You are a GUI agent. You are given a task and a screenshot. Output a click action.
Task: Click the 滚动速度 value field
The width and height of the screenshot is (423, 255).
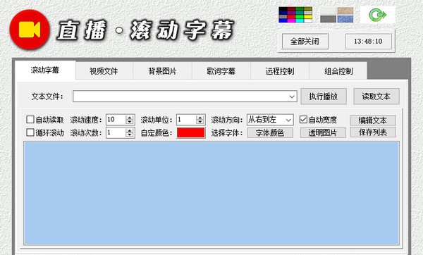point(116,120)
